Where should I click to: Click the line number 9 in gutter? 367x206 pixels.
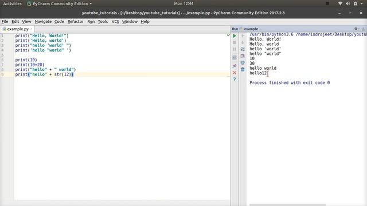(2, 74)
